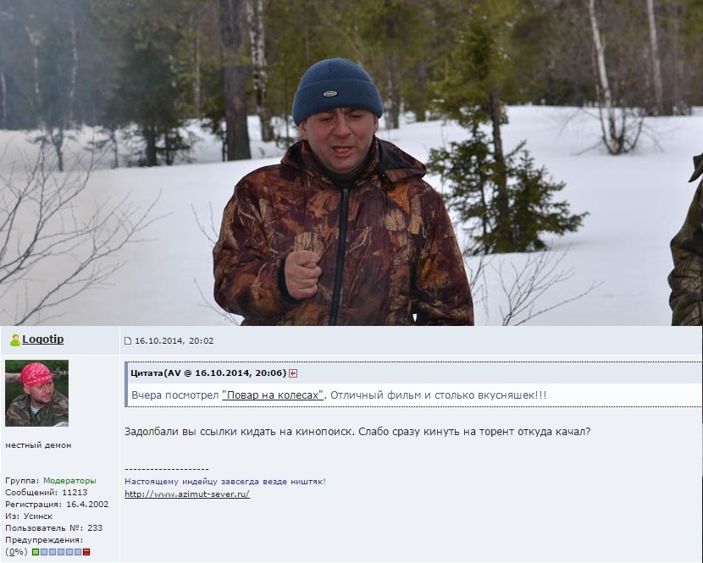Click the Цитата AV quote header

click(208, 373)
